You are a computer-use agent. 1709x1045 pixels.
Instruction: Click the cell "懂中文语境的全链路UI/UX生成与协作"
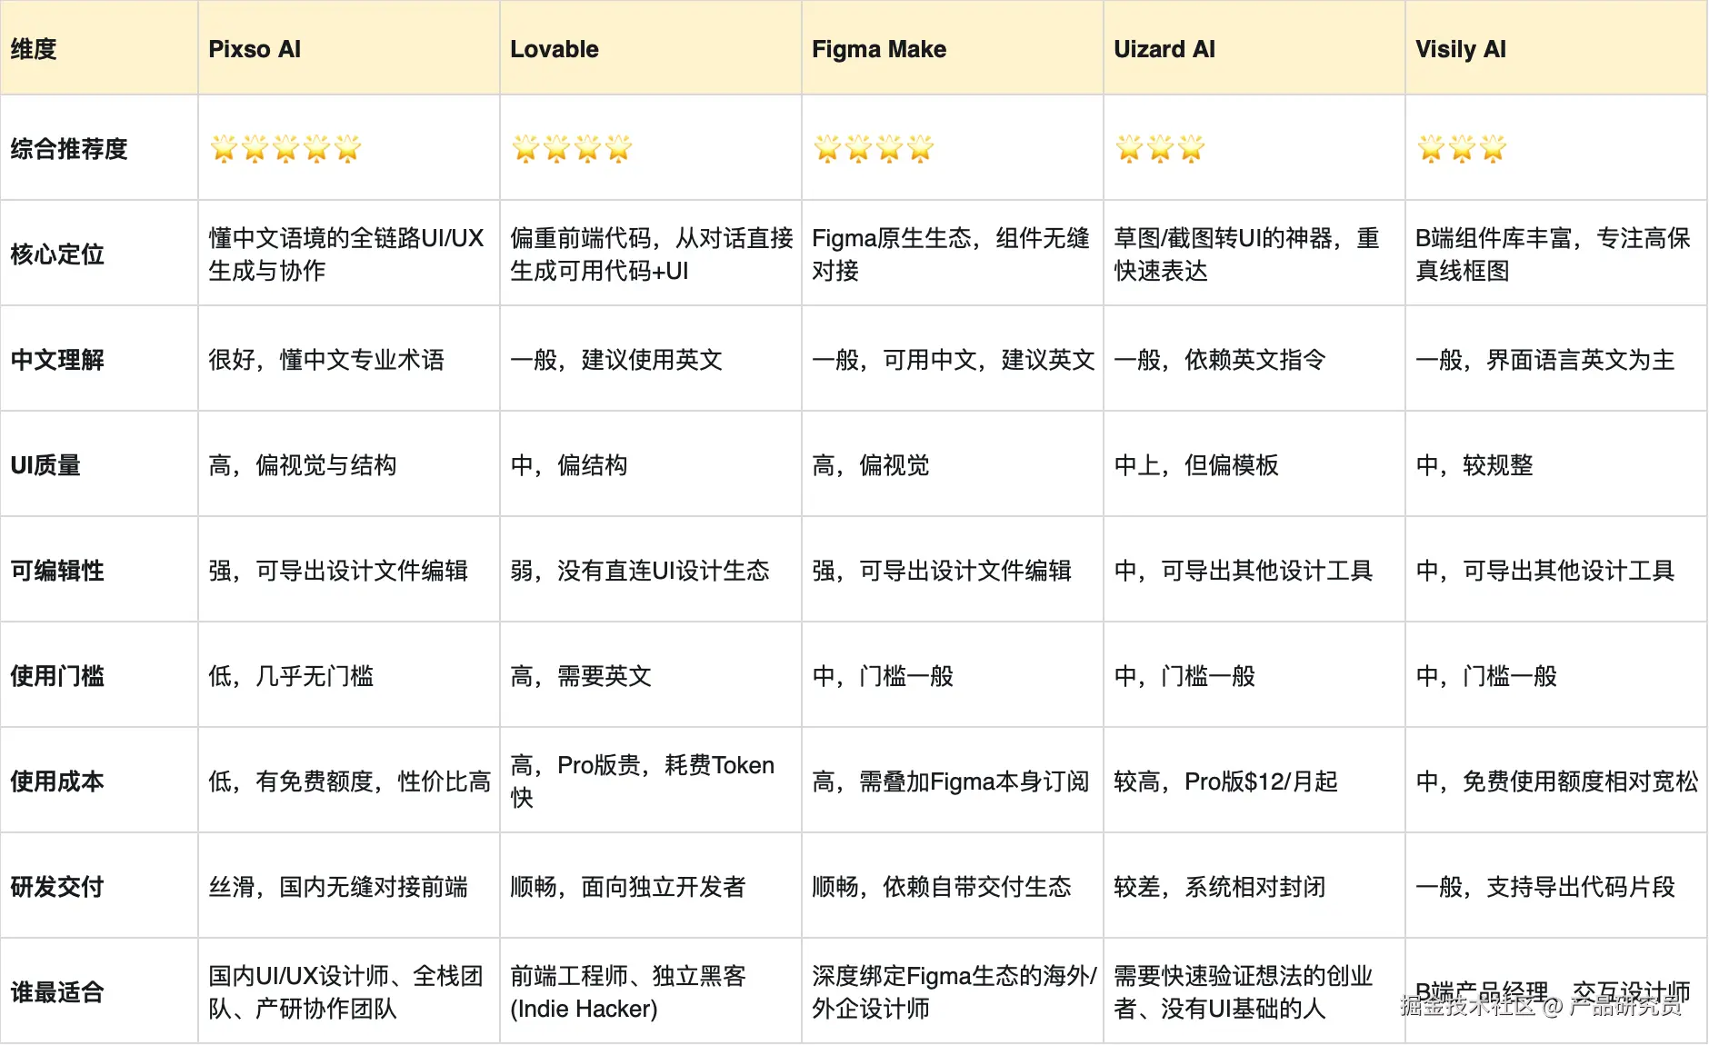349,254
